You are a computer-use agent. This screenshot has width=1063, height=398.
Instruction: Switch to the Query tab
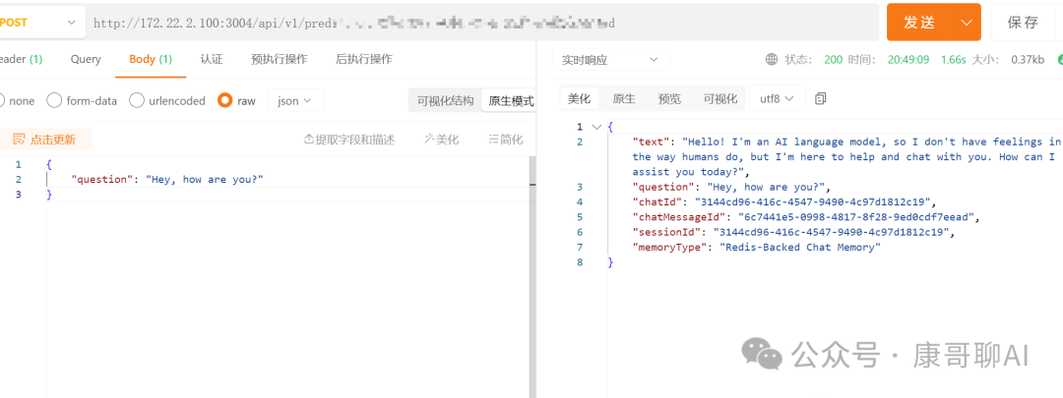86,59
